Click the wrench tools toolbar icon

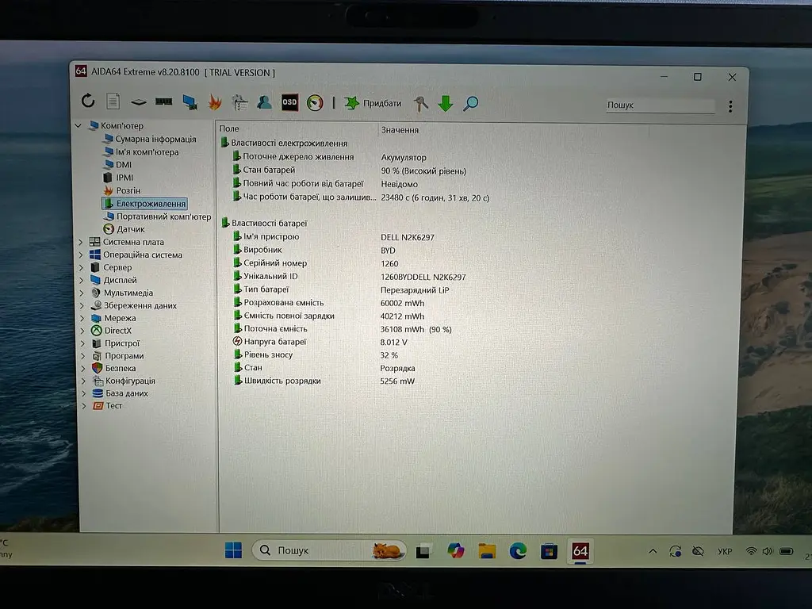pos(420,104)
